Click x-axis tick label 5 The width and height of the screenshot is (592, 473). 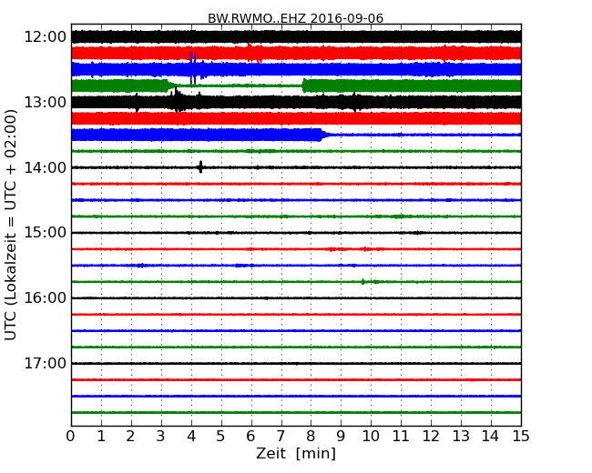pyautogui.click(x=221, y=437)
